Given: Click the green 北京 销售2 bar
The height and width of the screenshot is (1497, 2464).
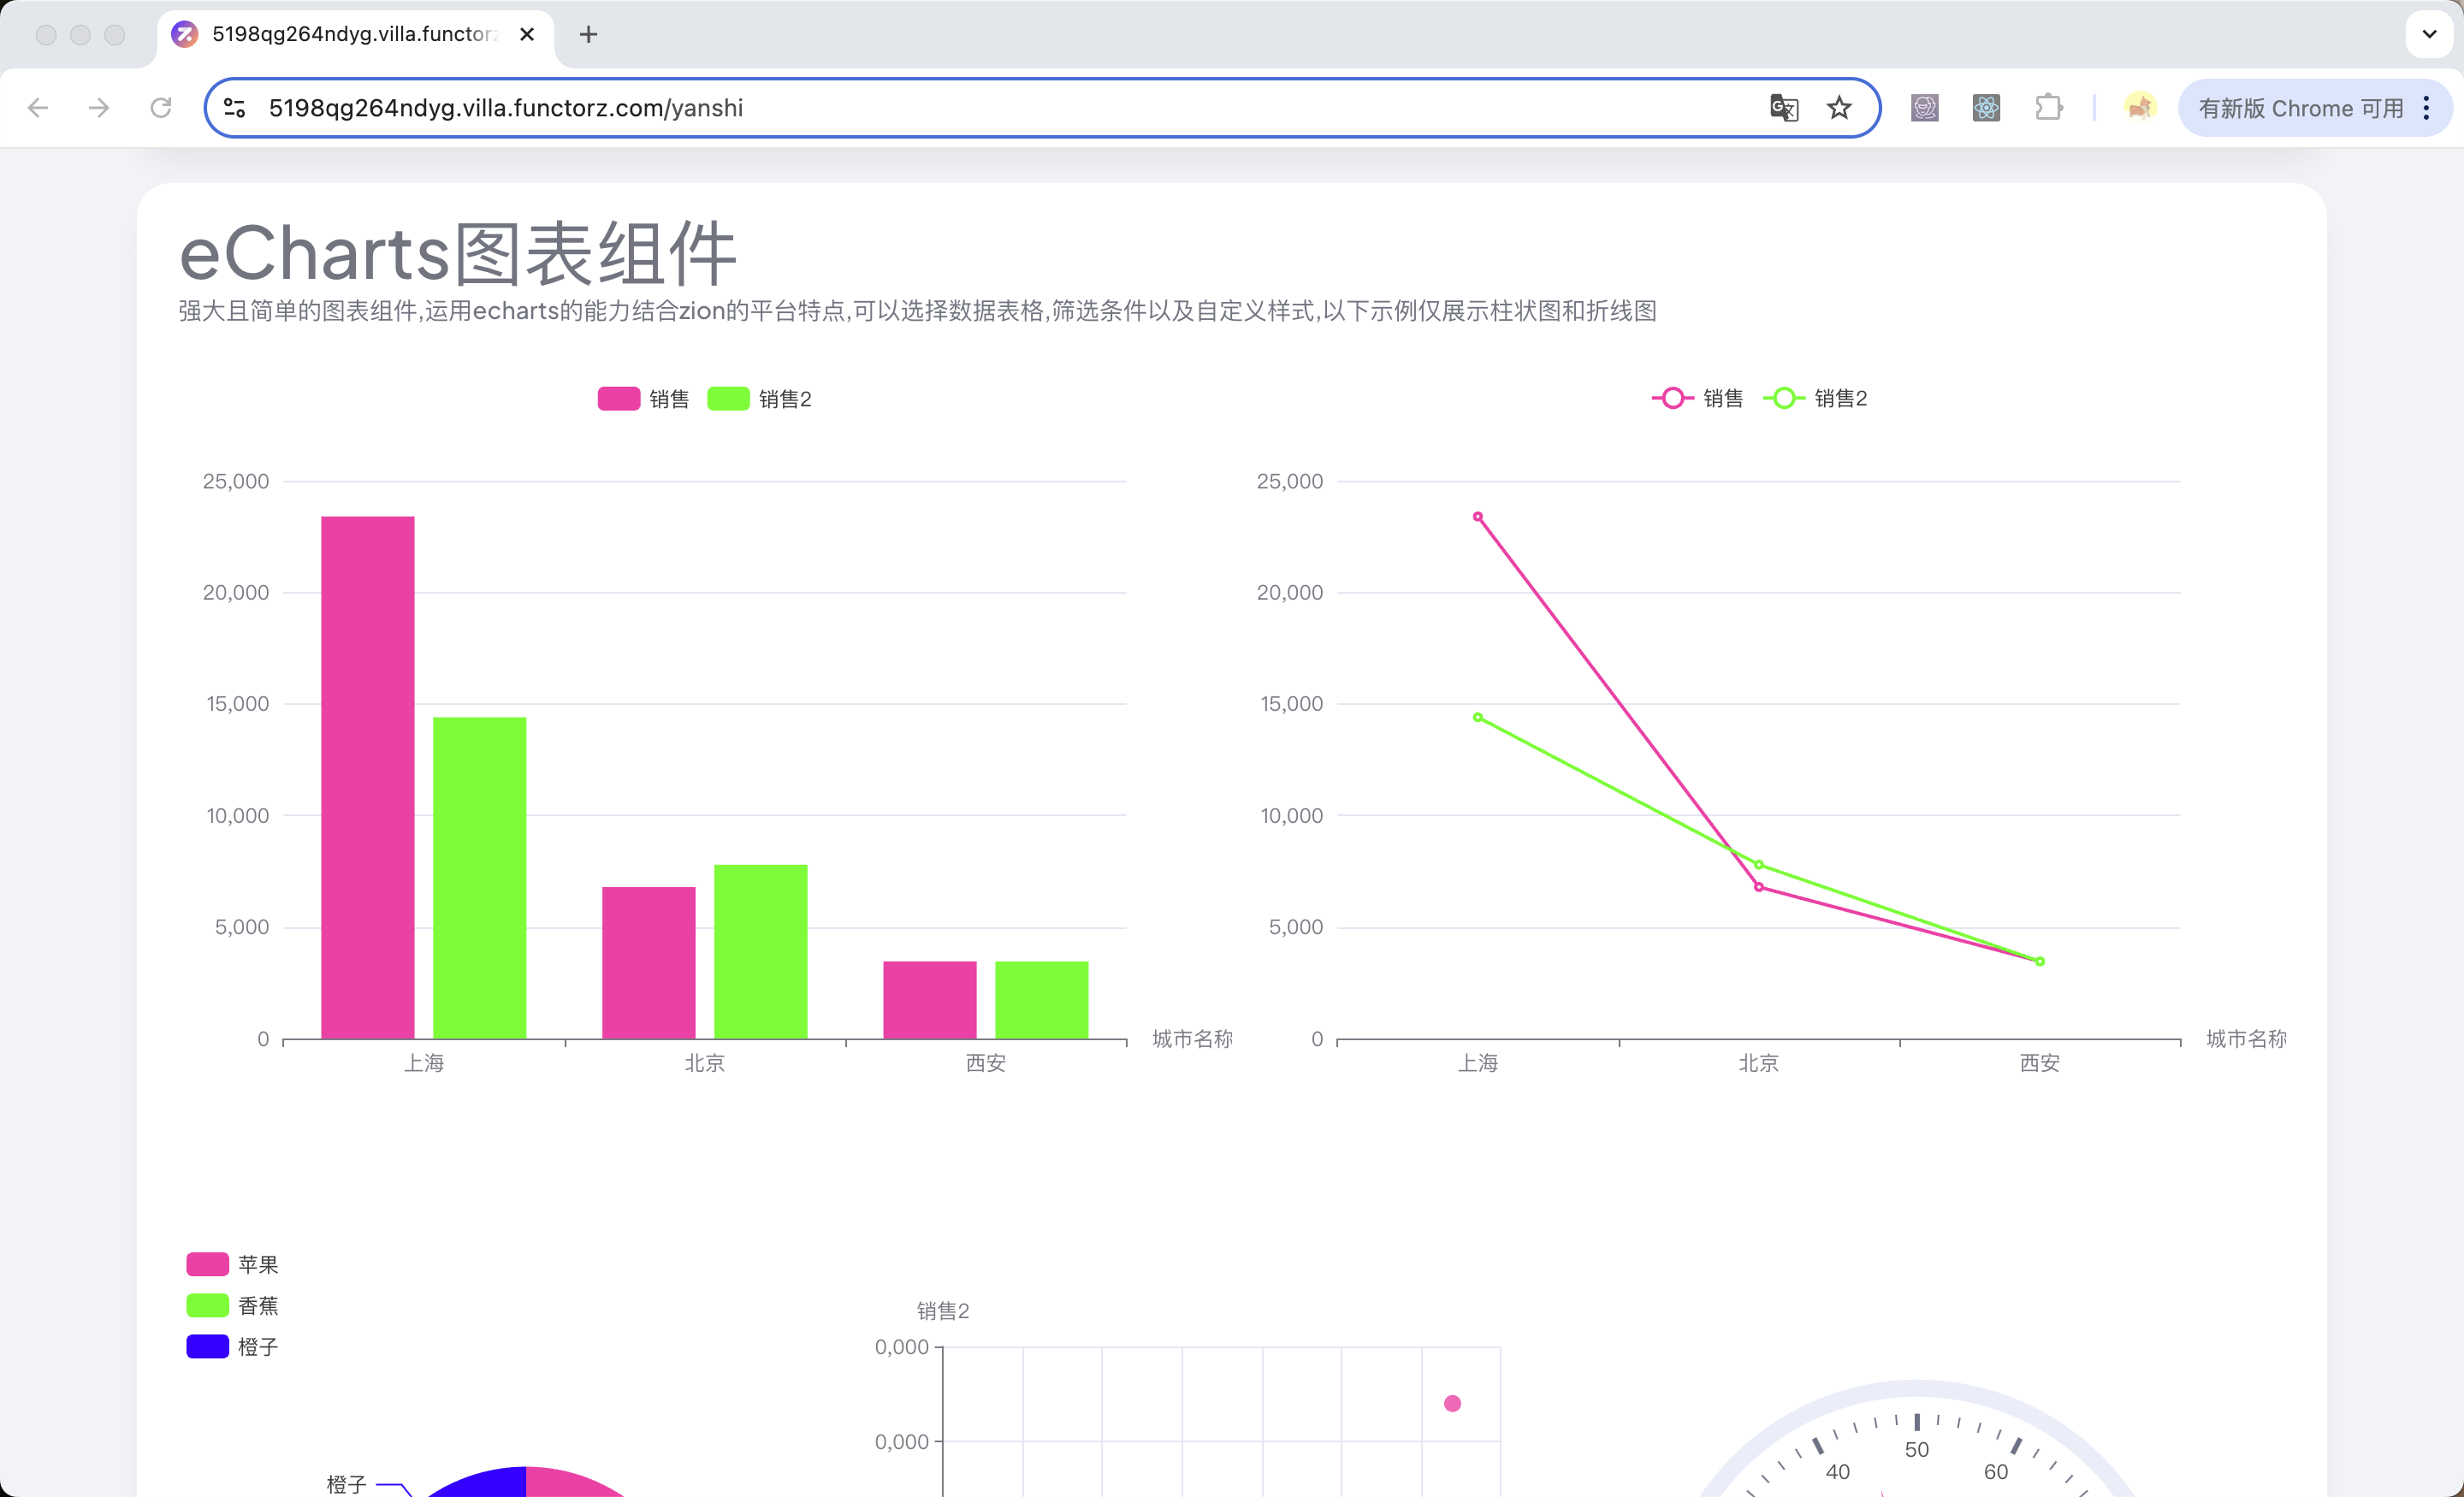Looking at the screenshot, I should point(761,952).
